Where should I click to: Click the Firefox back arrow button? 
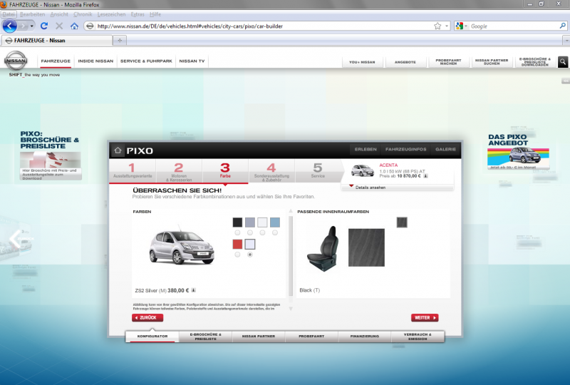click(x=10, y=26)
